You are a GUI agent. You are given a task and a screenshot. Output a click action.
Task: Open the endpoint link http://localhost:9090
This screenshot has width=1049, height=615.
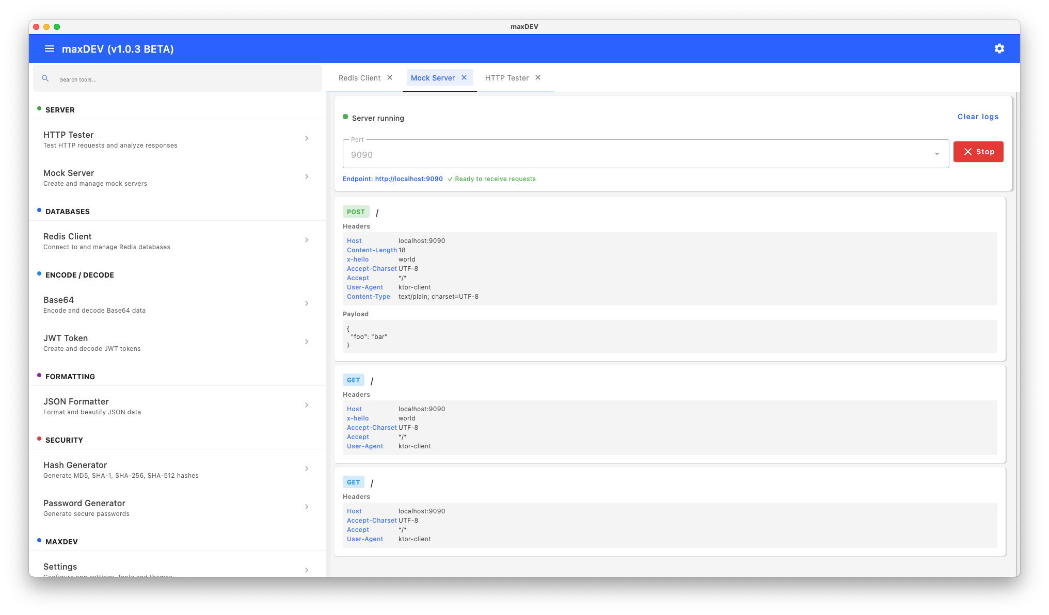pos(408,179)
